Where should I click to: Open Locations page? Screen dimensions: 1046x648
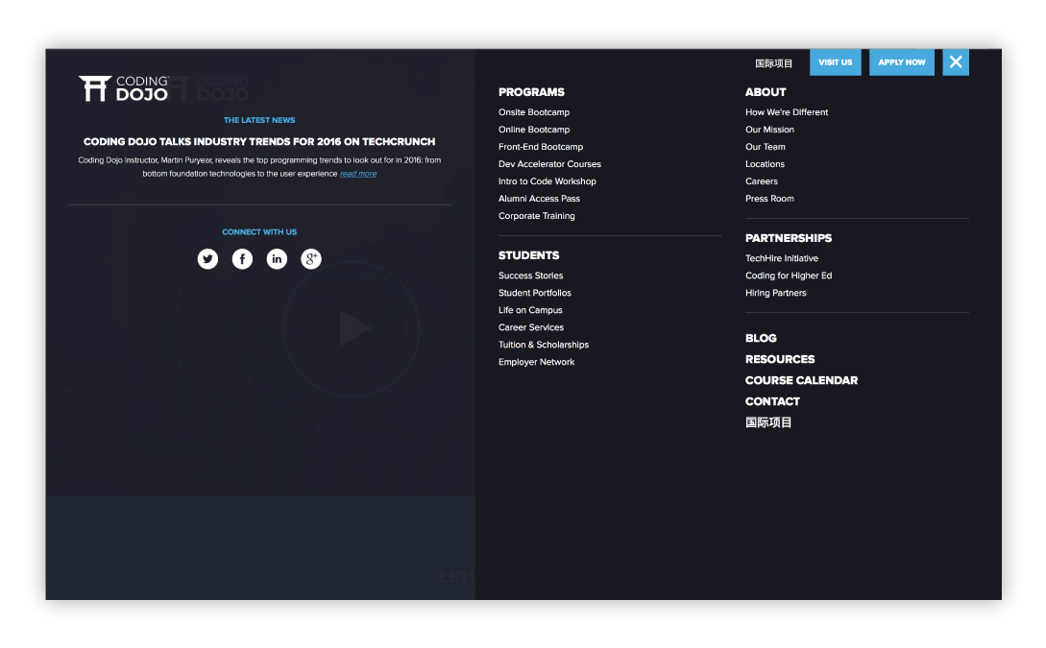pos(765,164)
